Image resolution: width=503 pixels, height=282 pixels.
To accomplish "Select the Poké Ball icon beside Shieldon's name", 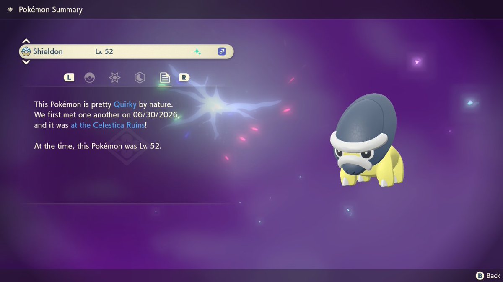I will pos(26,52).
